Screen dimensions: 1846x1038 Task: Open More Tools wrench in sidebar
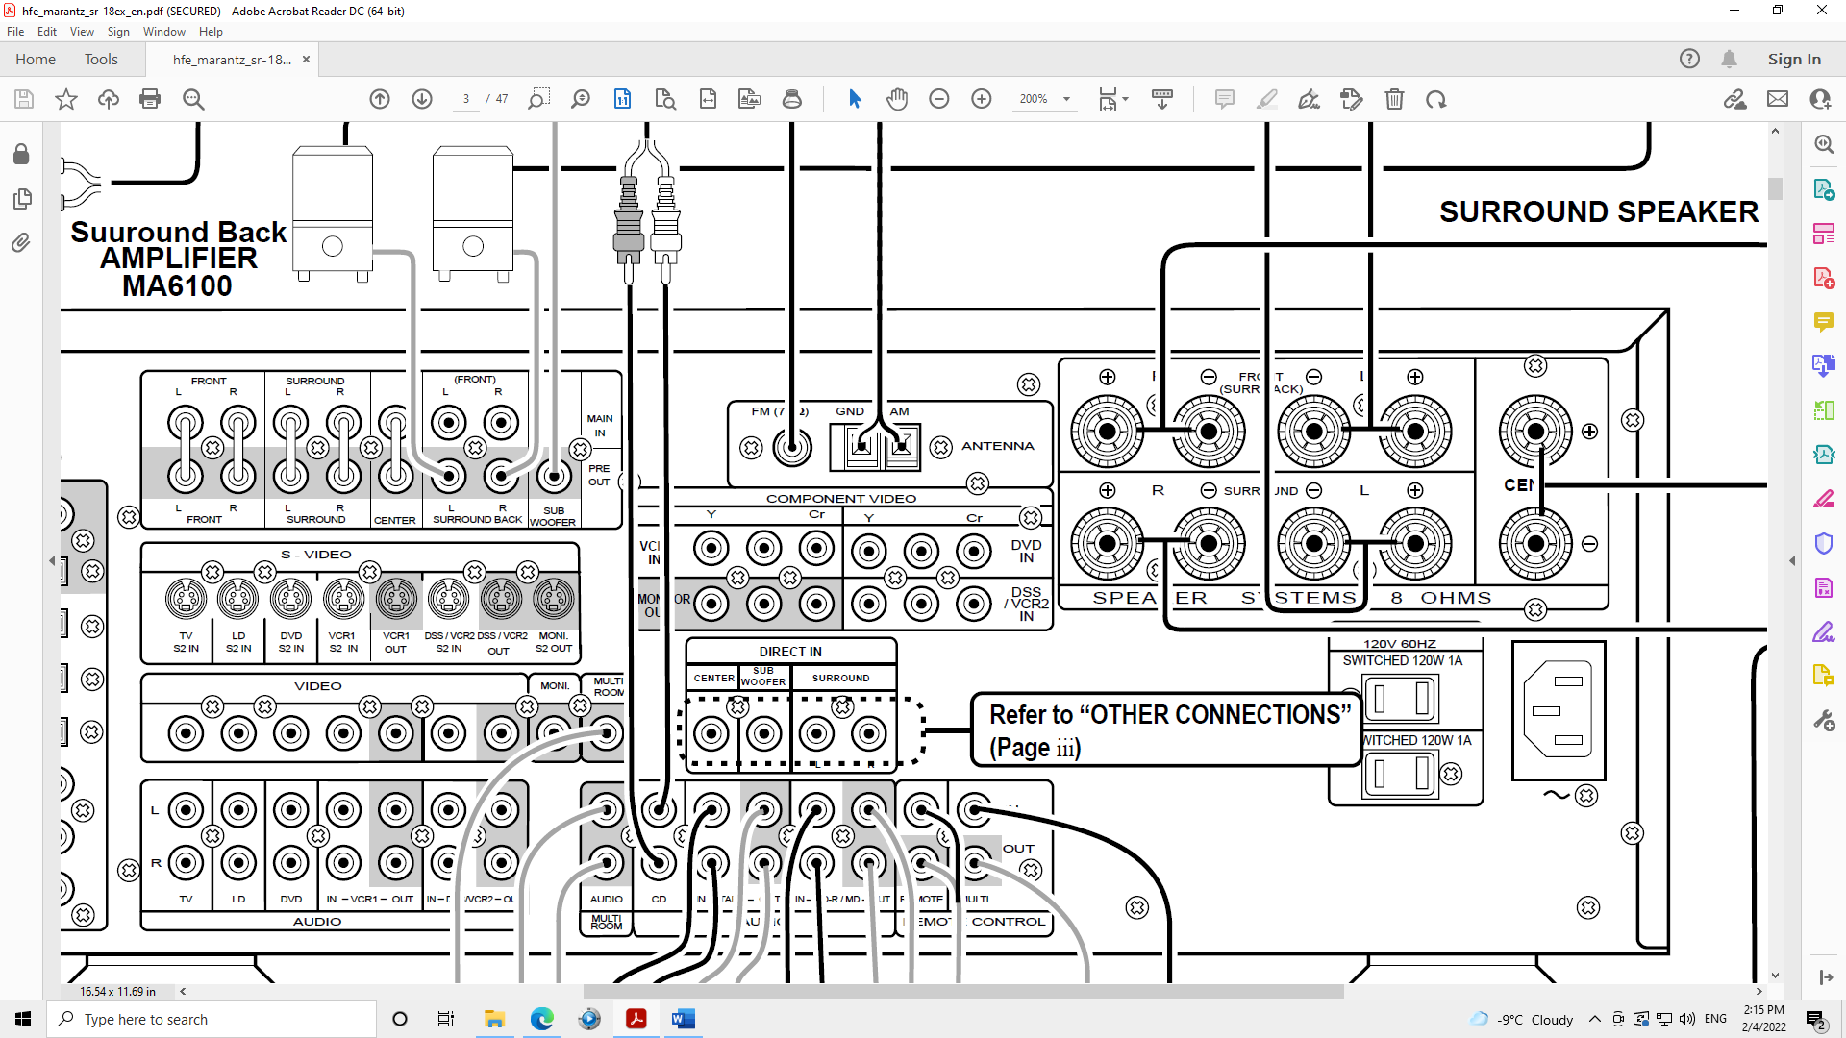(1824, 720)
